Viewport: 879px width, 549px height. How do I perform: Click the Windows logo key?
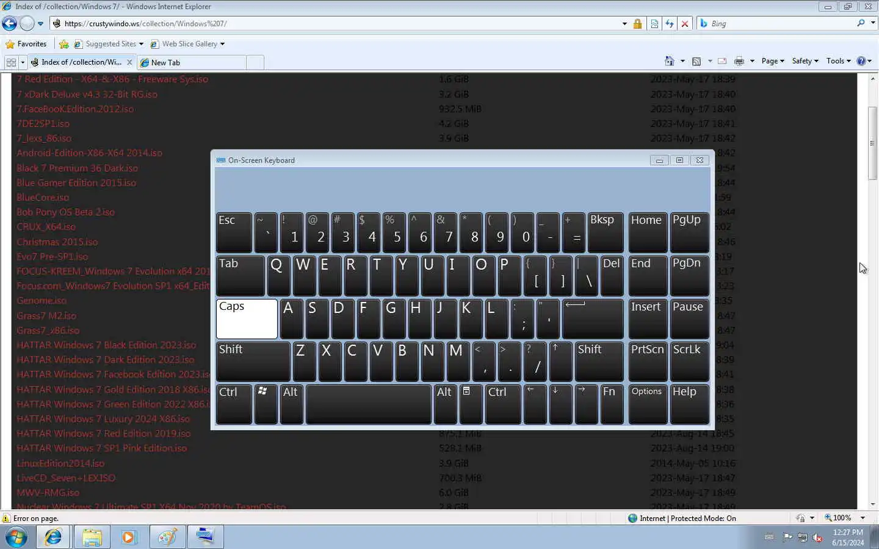tap(266, 404)
